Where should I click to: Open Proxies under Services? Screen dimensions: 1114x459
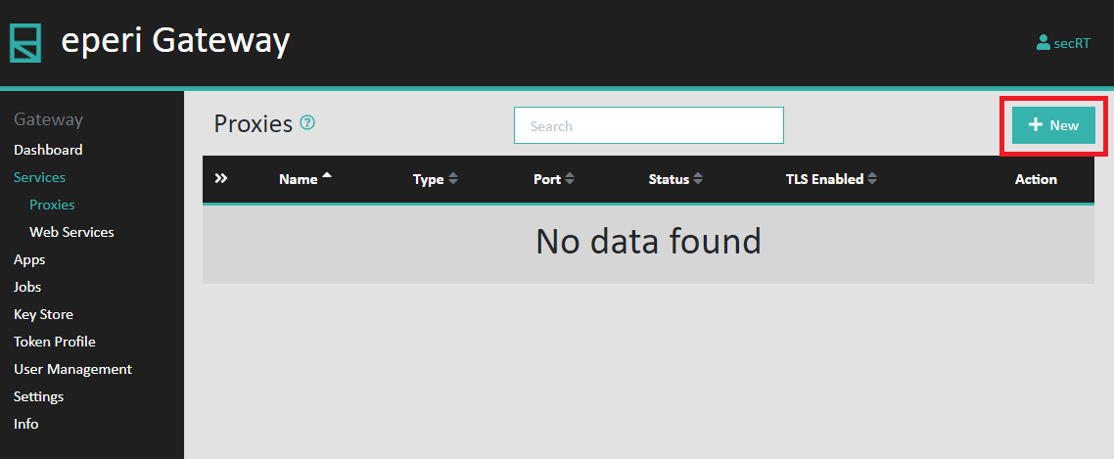(52, 205)
